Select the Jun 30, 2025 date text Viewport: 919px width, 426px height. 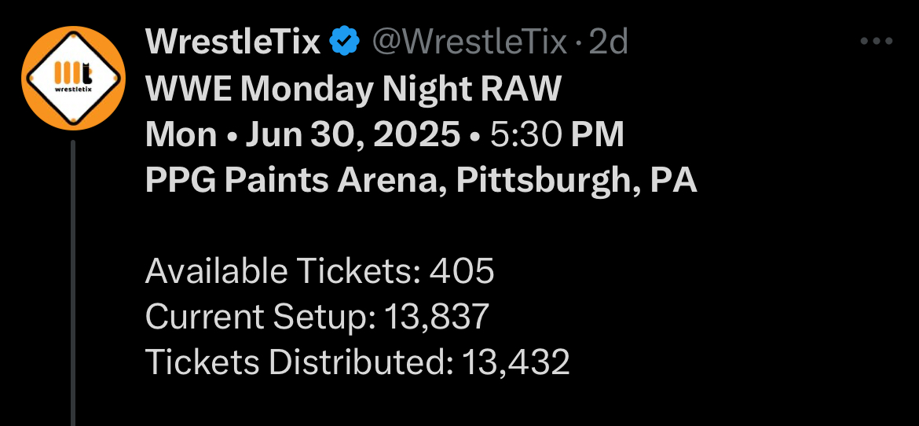[x=353, y=135]
